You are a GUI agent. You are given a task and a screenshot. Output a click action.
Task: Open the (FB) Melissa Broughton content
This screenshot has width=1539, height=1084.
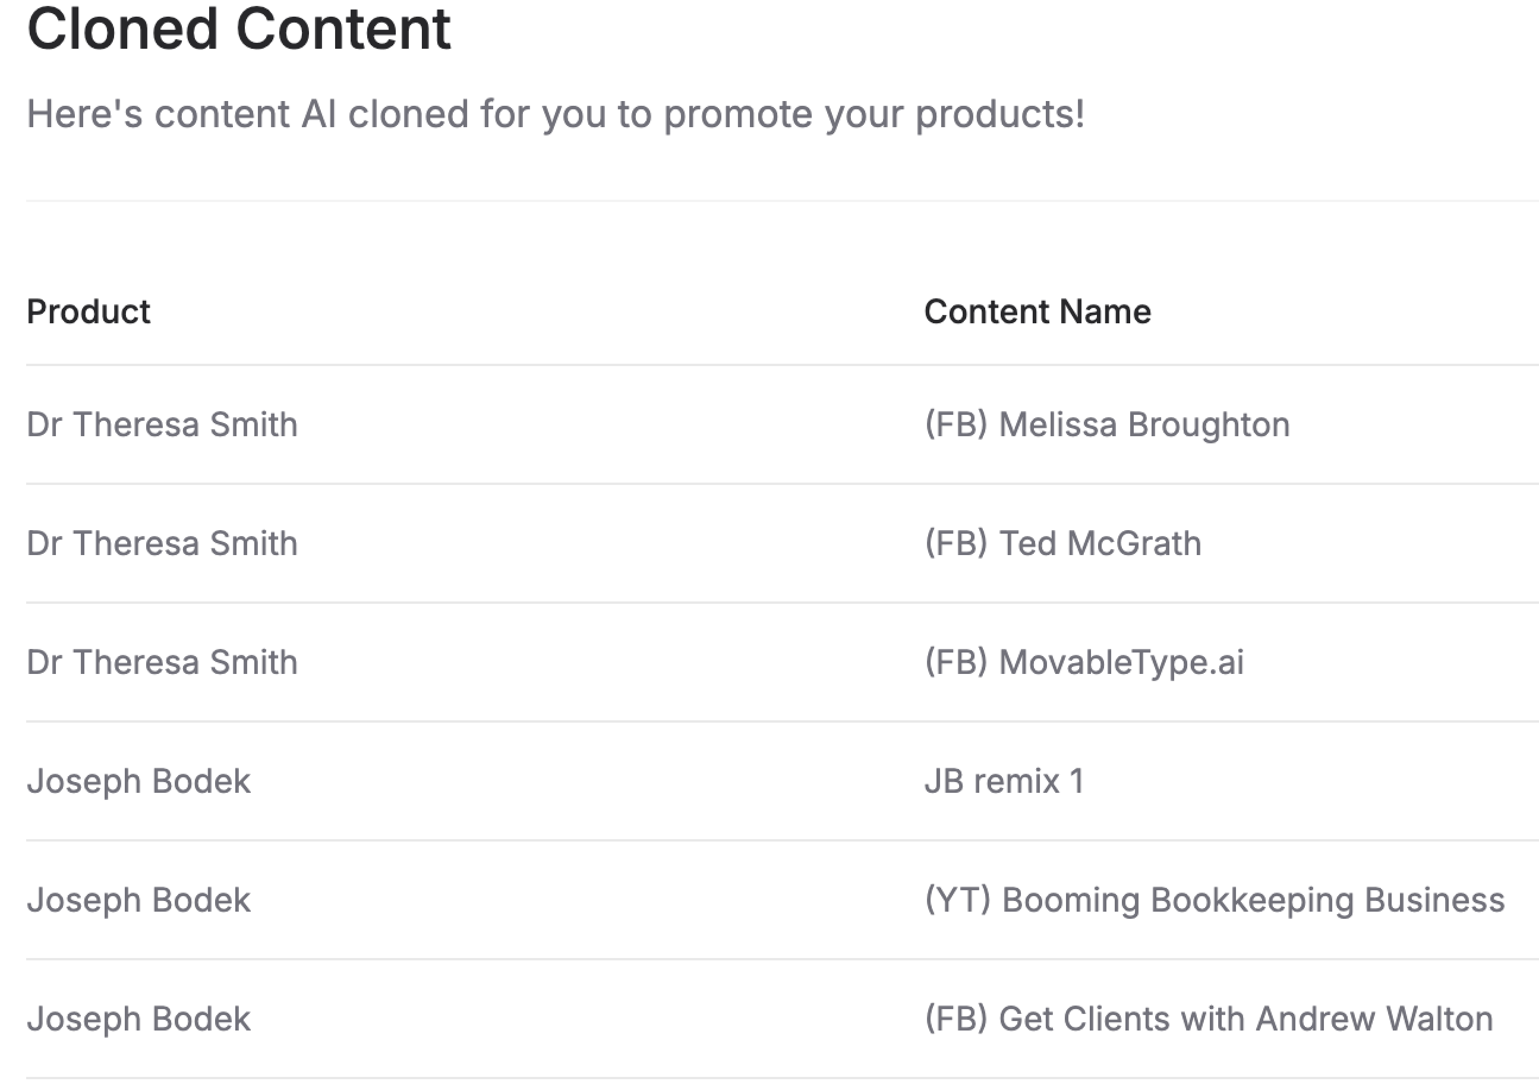1108,424
